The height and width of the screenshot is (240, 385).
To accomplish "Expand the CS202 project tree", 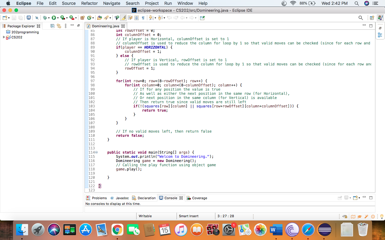I will point(4,37).
